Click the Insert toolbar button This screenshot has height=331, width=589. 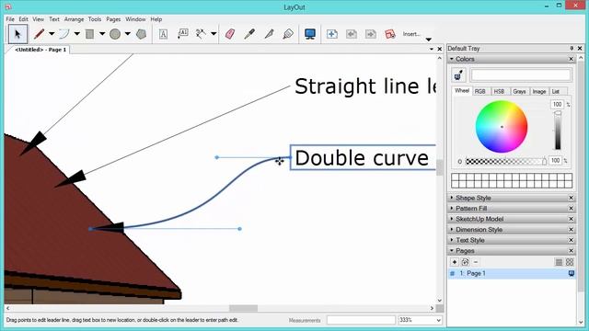[411, 34]
